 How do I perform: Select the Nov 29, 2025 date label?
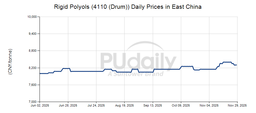click(x=237, y=106)
